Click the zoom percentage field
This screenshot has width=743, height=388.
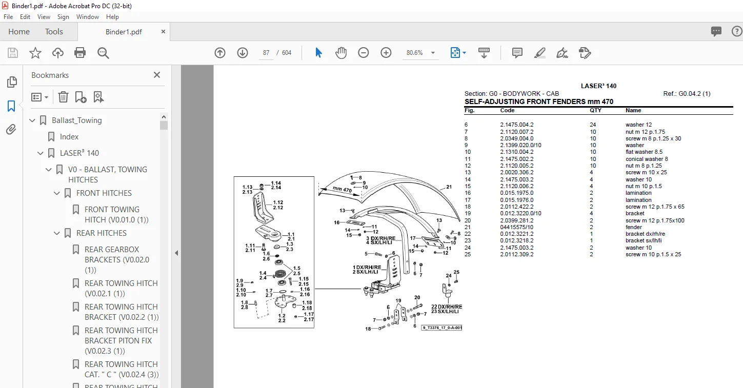pos(415,53)
